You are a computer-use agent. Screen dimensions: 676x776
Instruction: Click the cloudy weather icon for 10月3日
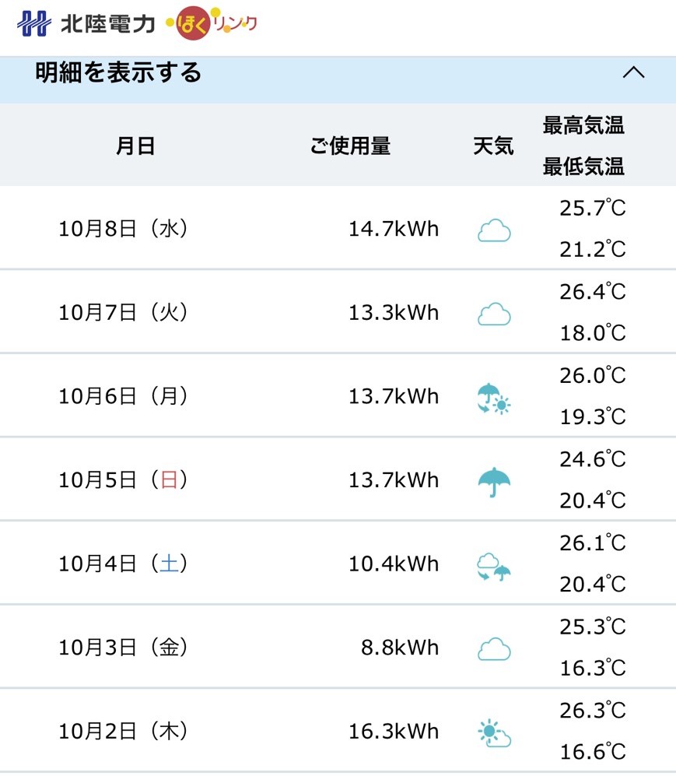494,648
